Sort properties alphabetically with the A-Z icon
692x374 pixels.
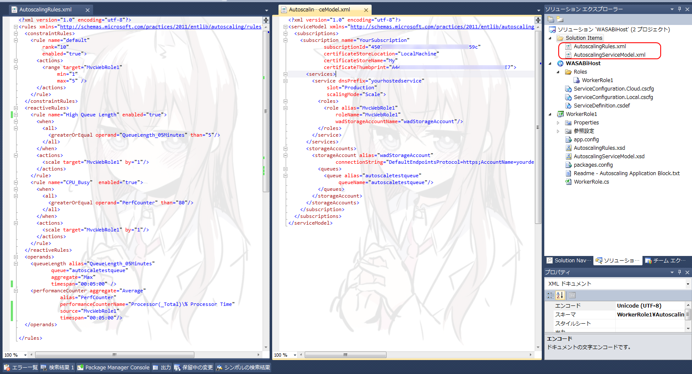pyautogui.click(x=560, y=295)
